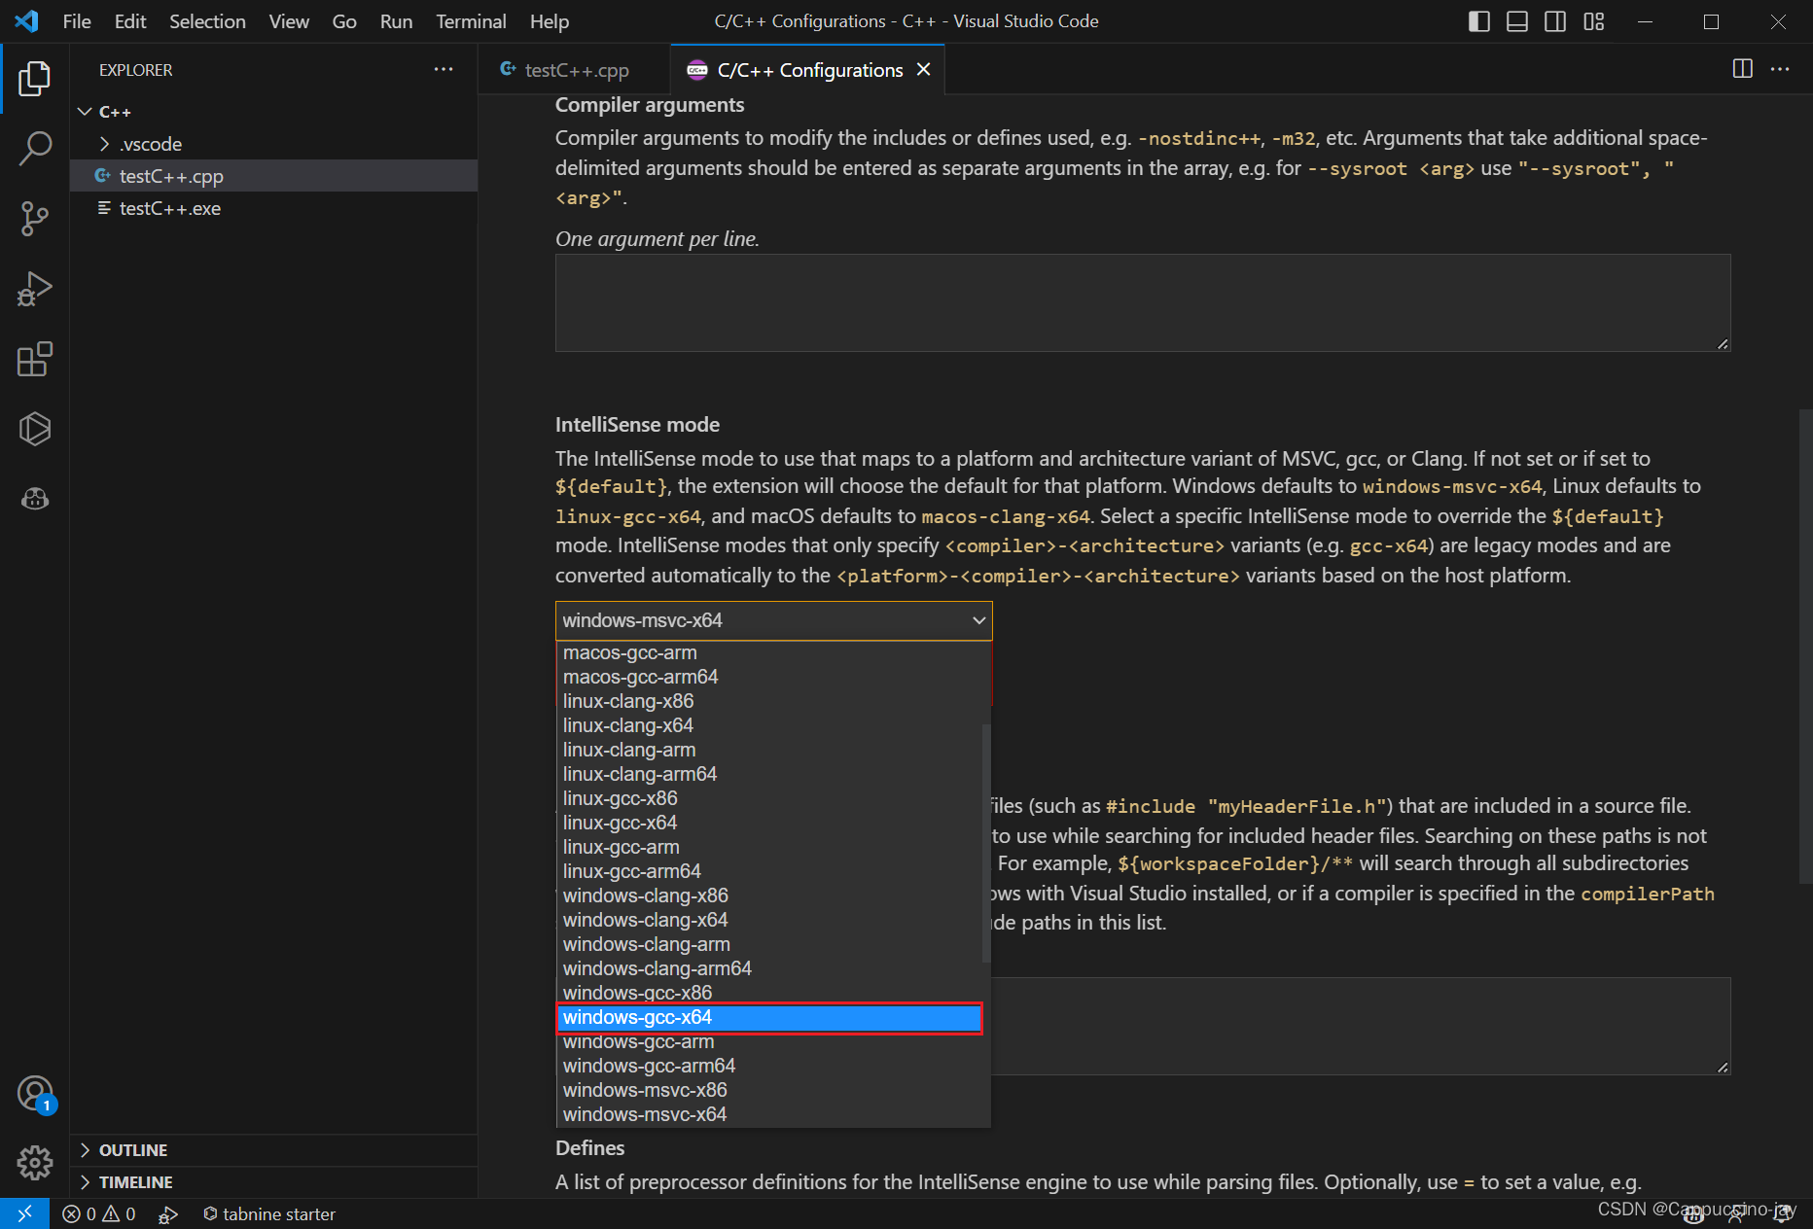Click the Visual Studio Code logo icon
1813x1229 pixels.
[x=26, y=20]
